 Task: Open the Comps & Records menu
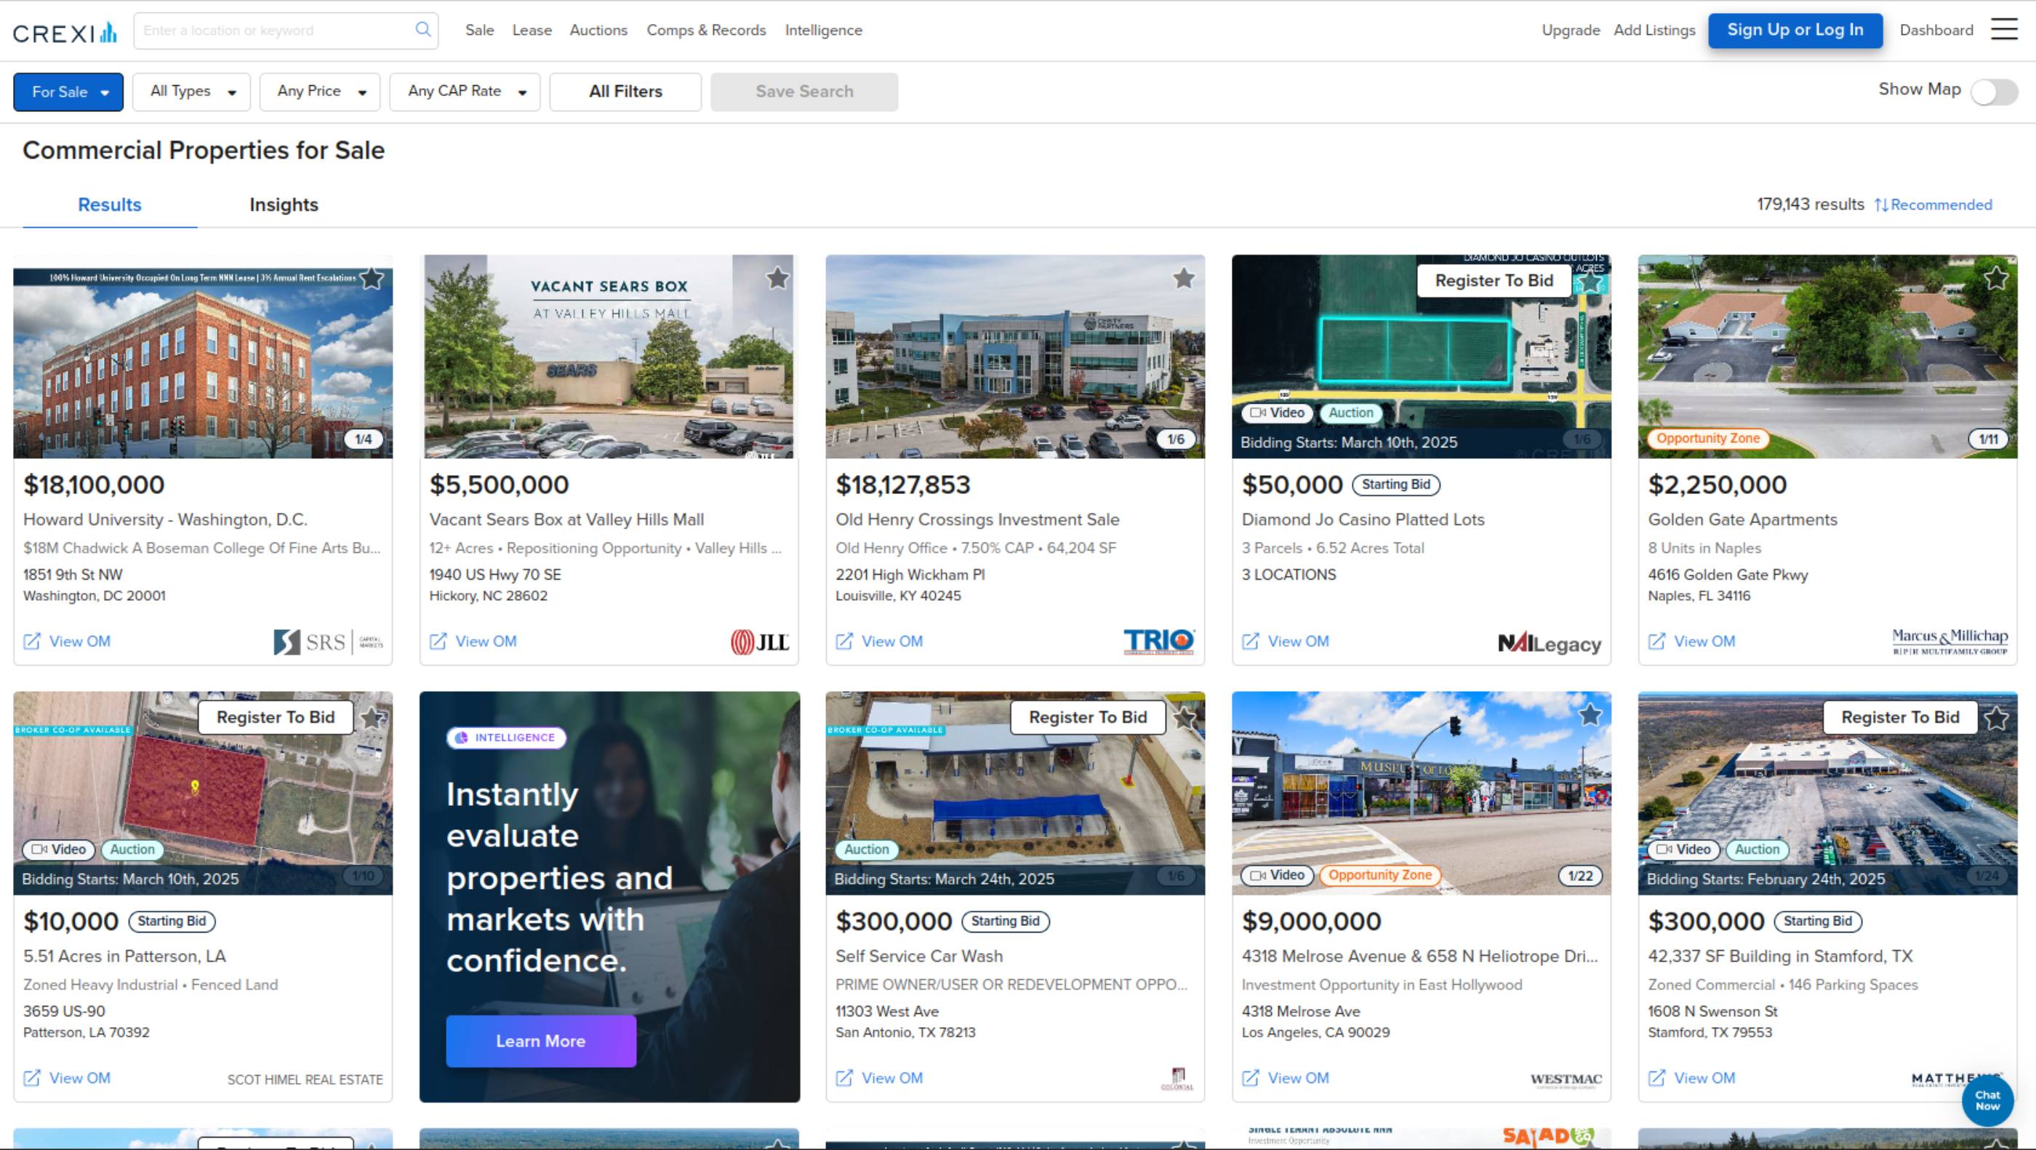[707, 30]
